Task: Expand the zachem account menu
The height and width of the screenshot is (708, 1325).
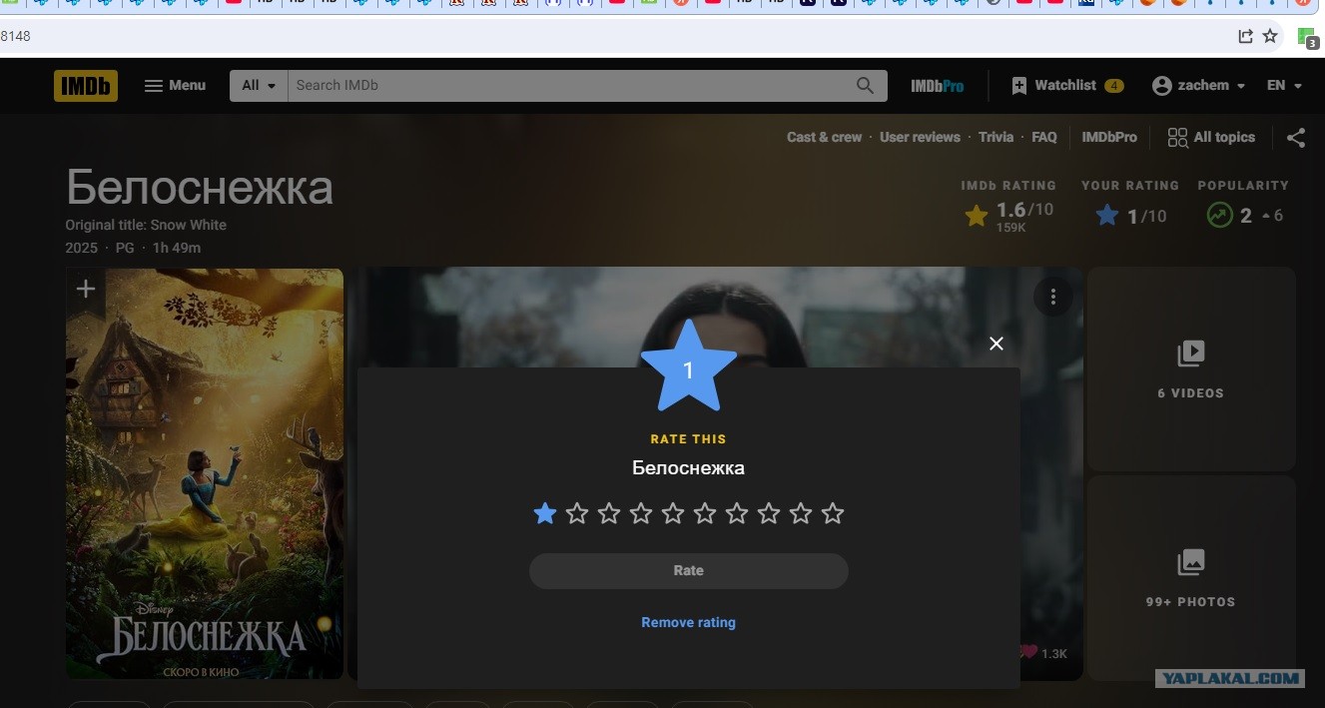Action: click(x=1199, y=86)
